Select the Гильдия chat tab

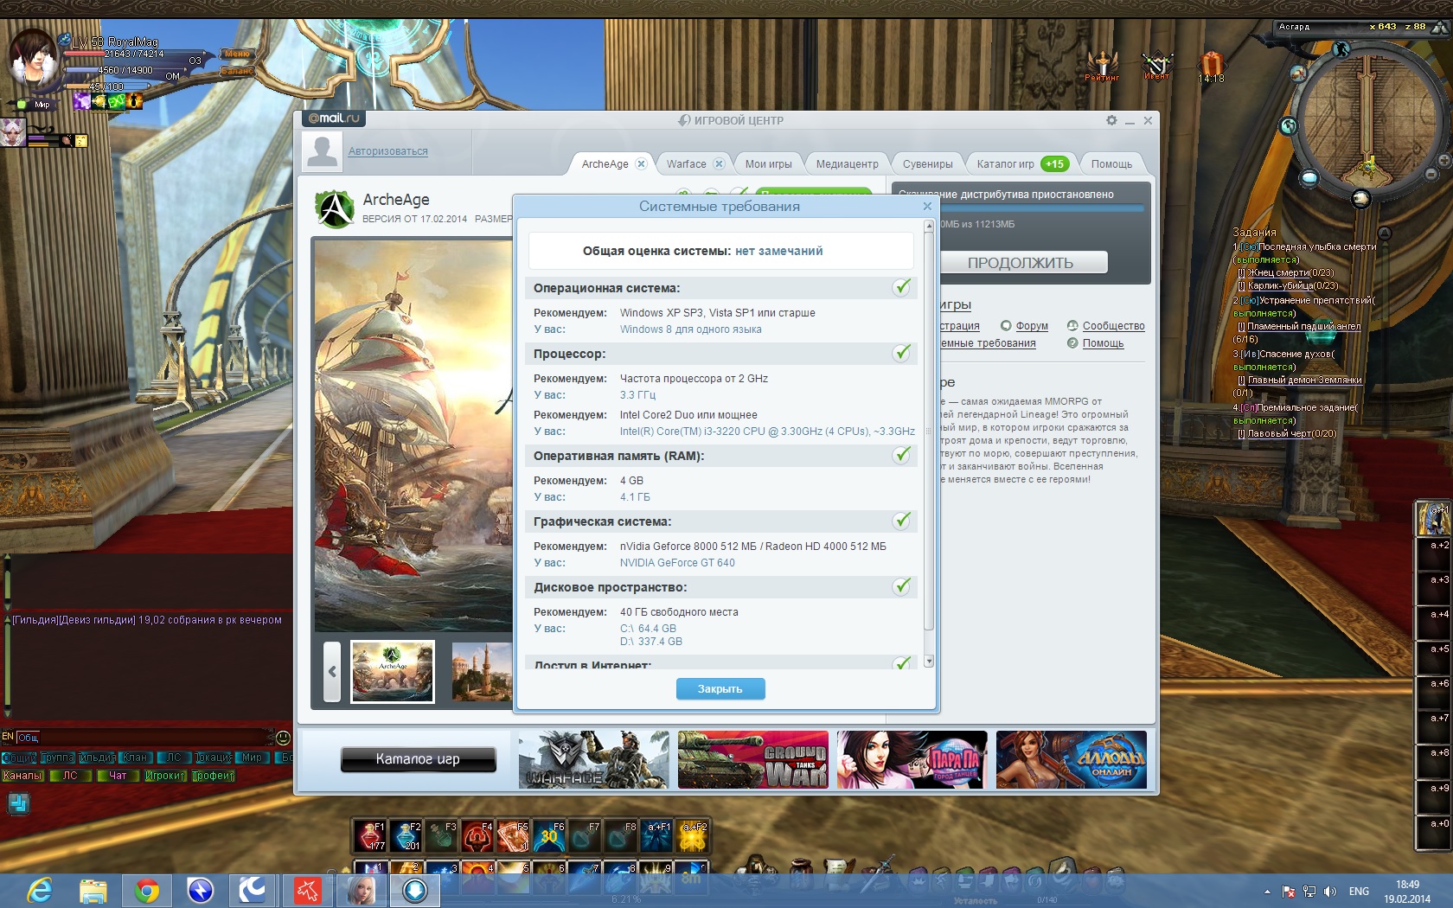[97, 758]
